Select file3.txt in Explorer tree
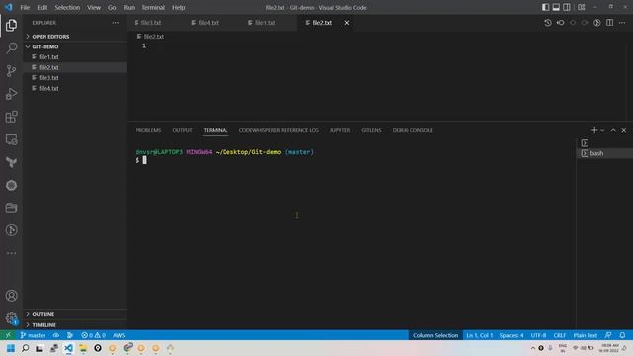This screenshot has width=633, height=356. point(75,78)
